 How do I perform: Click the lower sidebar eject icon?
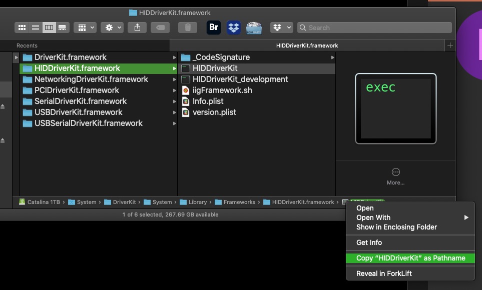click(x=3, y=140)
